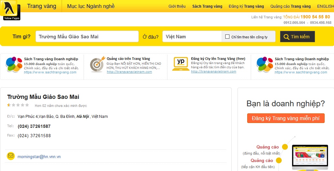Click the magnifier icon in Tìm kiếm button
This screenshot has height=171, width=334.
click(x=286, y=37)
